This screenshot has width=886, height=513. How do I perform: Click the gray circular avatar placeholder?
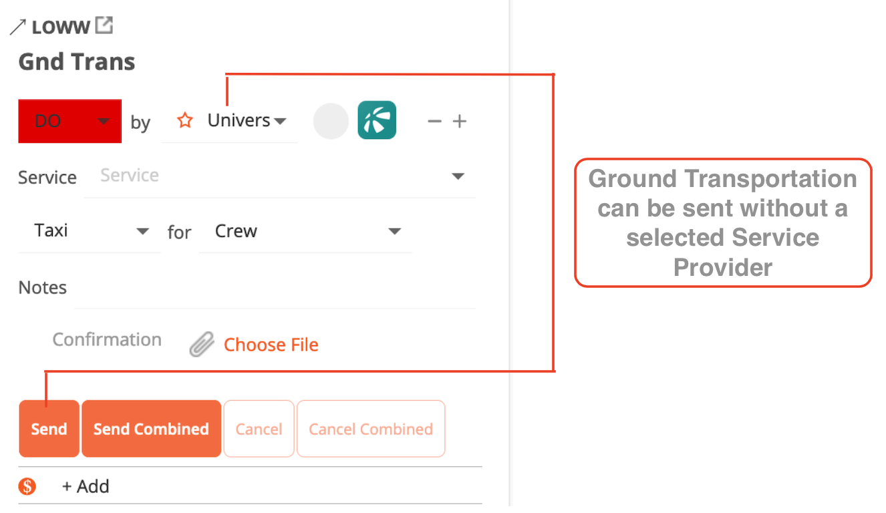[x=330, y=121]
